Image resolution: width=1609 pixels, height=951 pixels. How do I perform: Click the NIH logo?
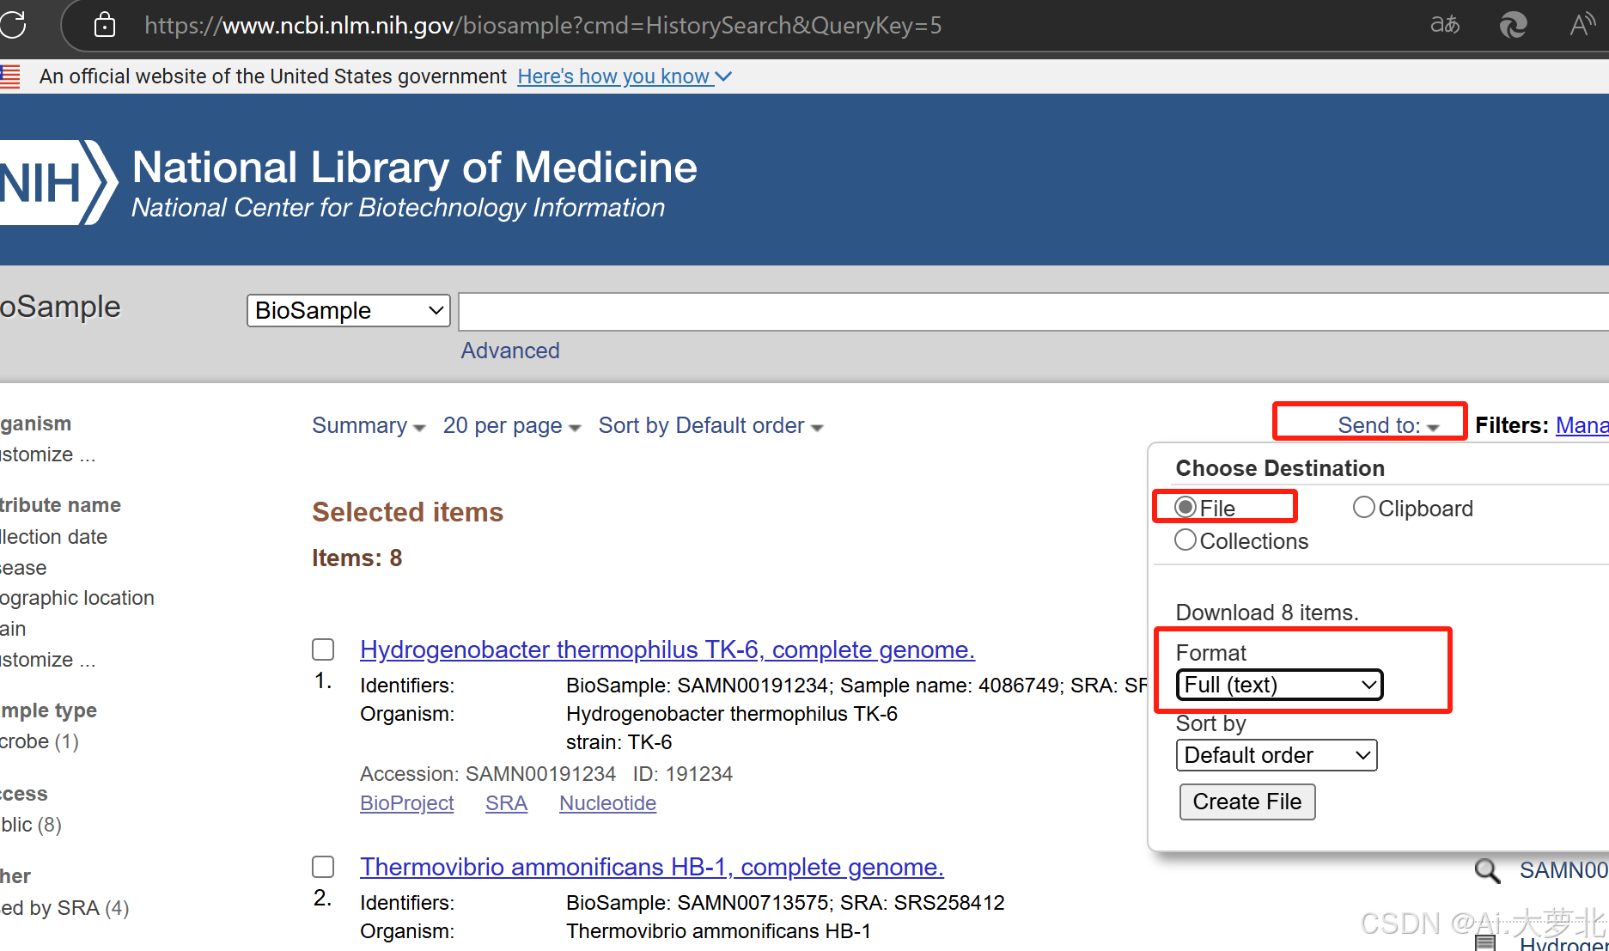pos(58,182)
